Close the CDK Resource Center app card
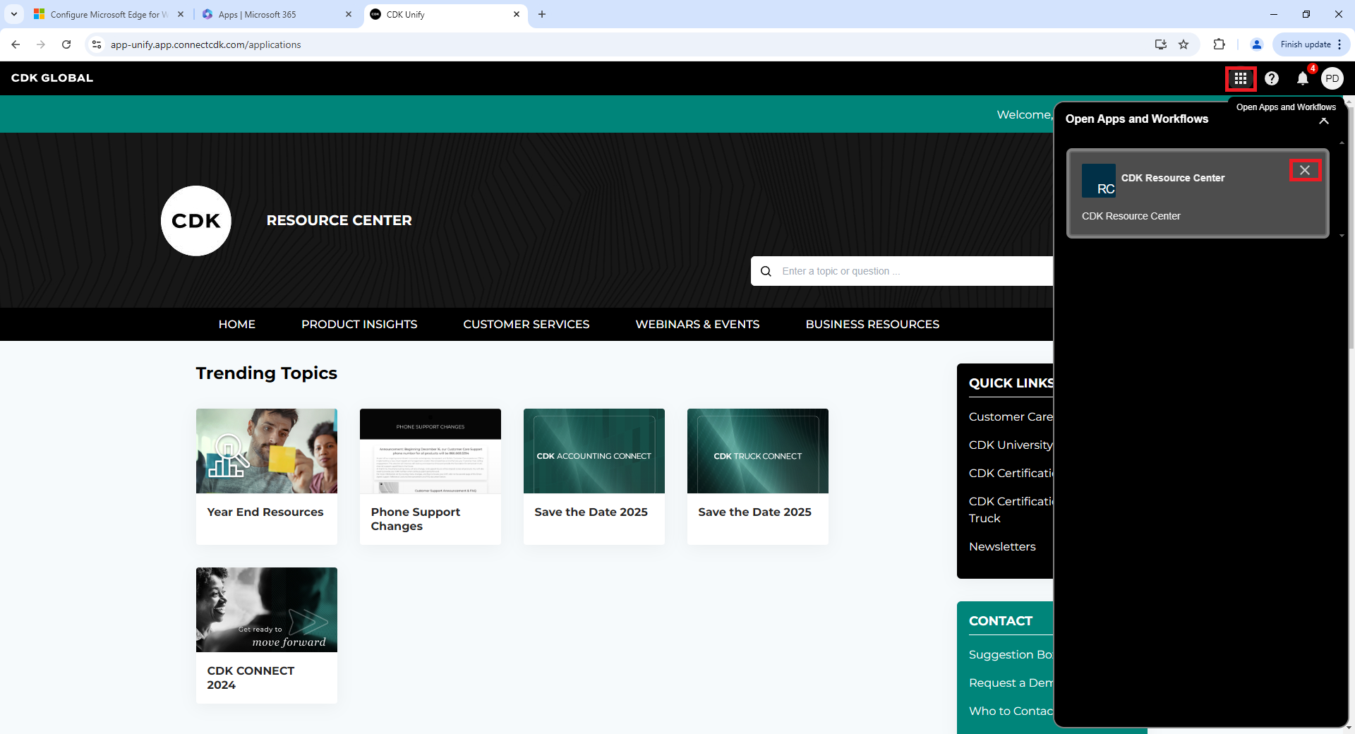The height and width of the screenshot is (734, 1355). pyautogui.click(x=1305, y=170)
